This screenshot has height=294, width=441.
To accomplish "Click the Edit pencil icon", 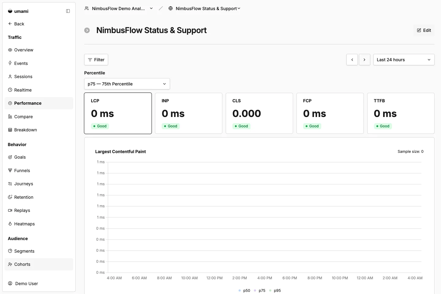I will tap(419, 30).
